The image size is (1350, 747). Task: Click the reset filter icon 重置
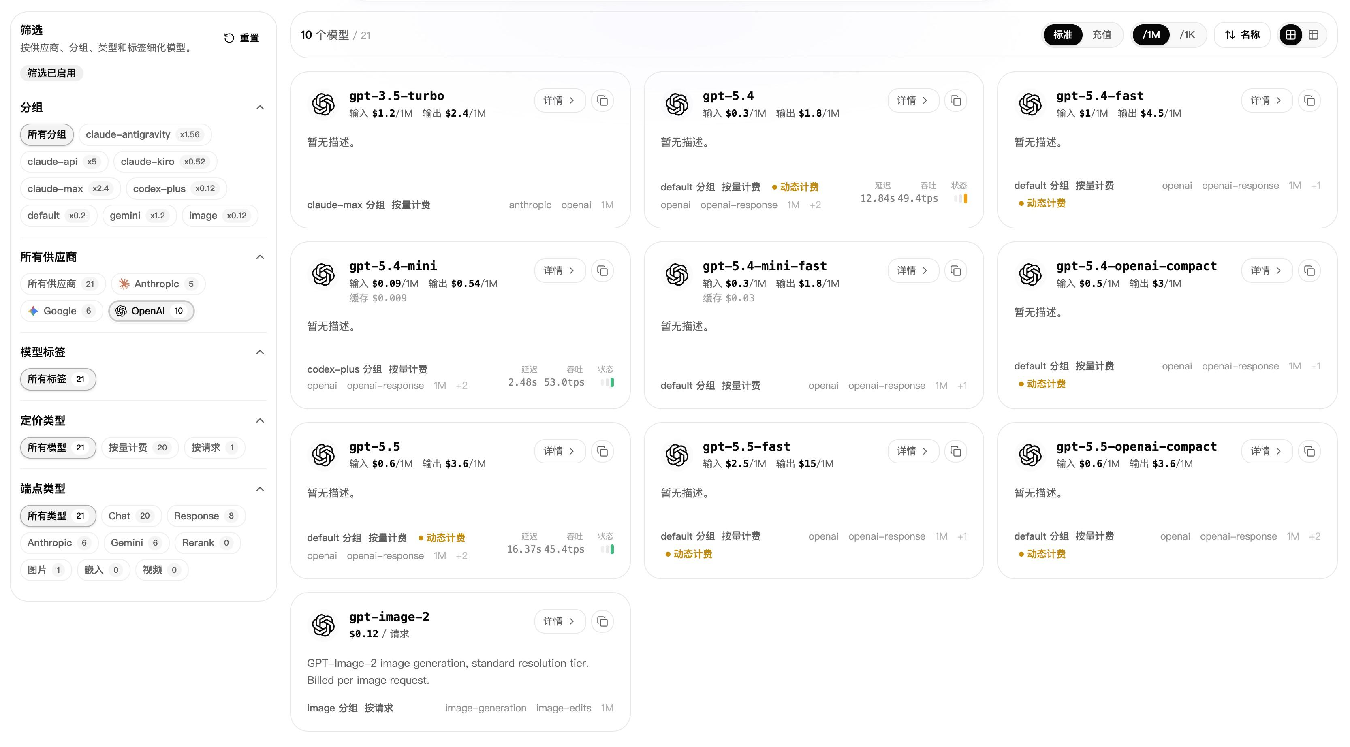tap(229, 38)
